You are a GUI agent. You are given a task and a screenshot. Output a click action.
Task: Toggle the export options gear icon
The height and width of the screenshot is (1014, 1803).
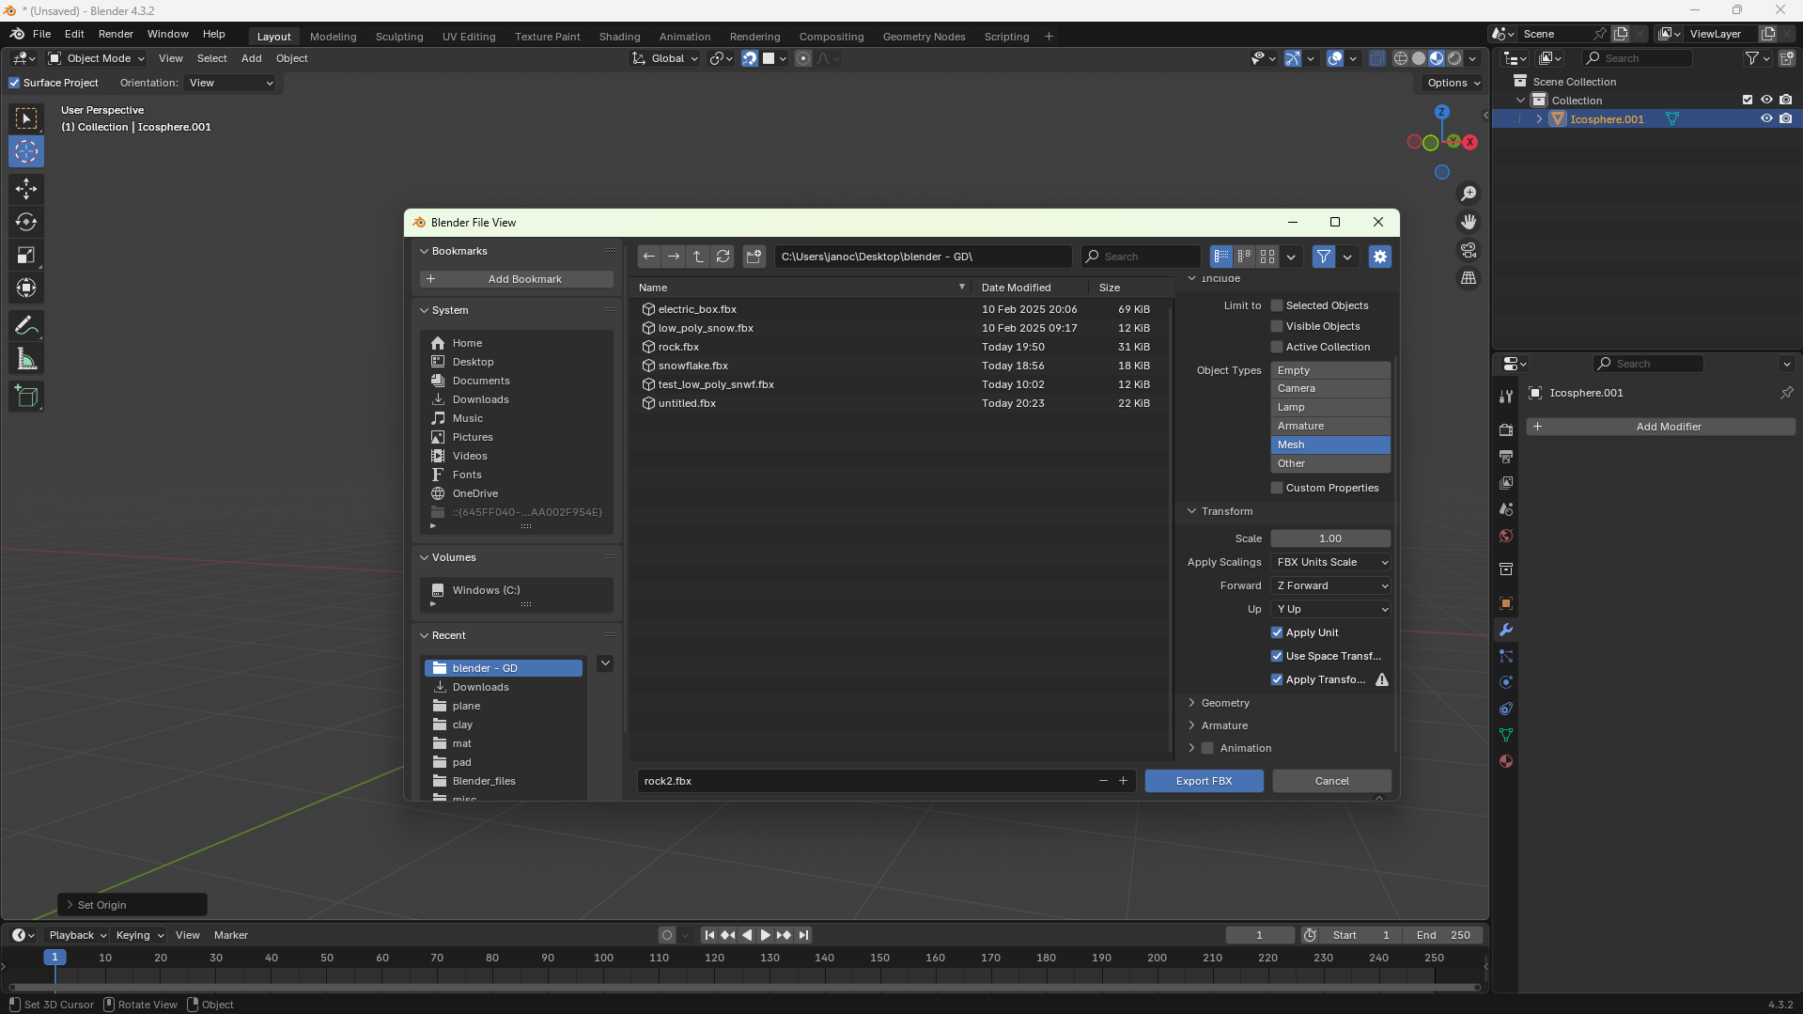(x=1380, y=257)
